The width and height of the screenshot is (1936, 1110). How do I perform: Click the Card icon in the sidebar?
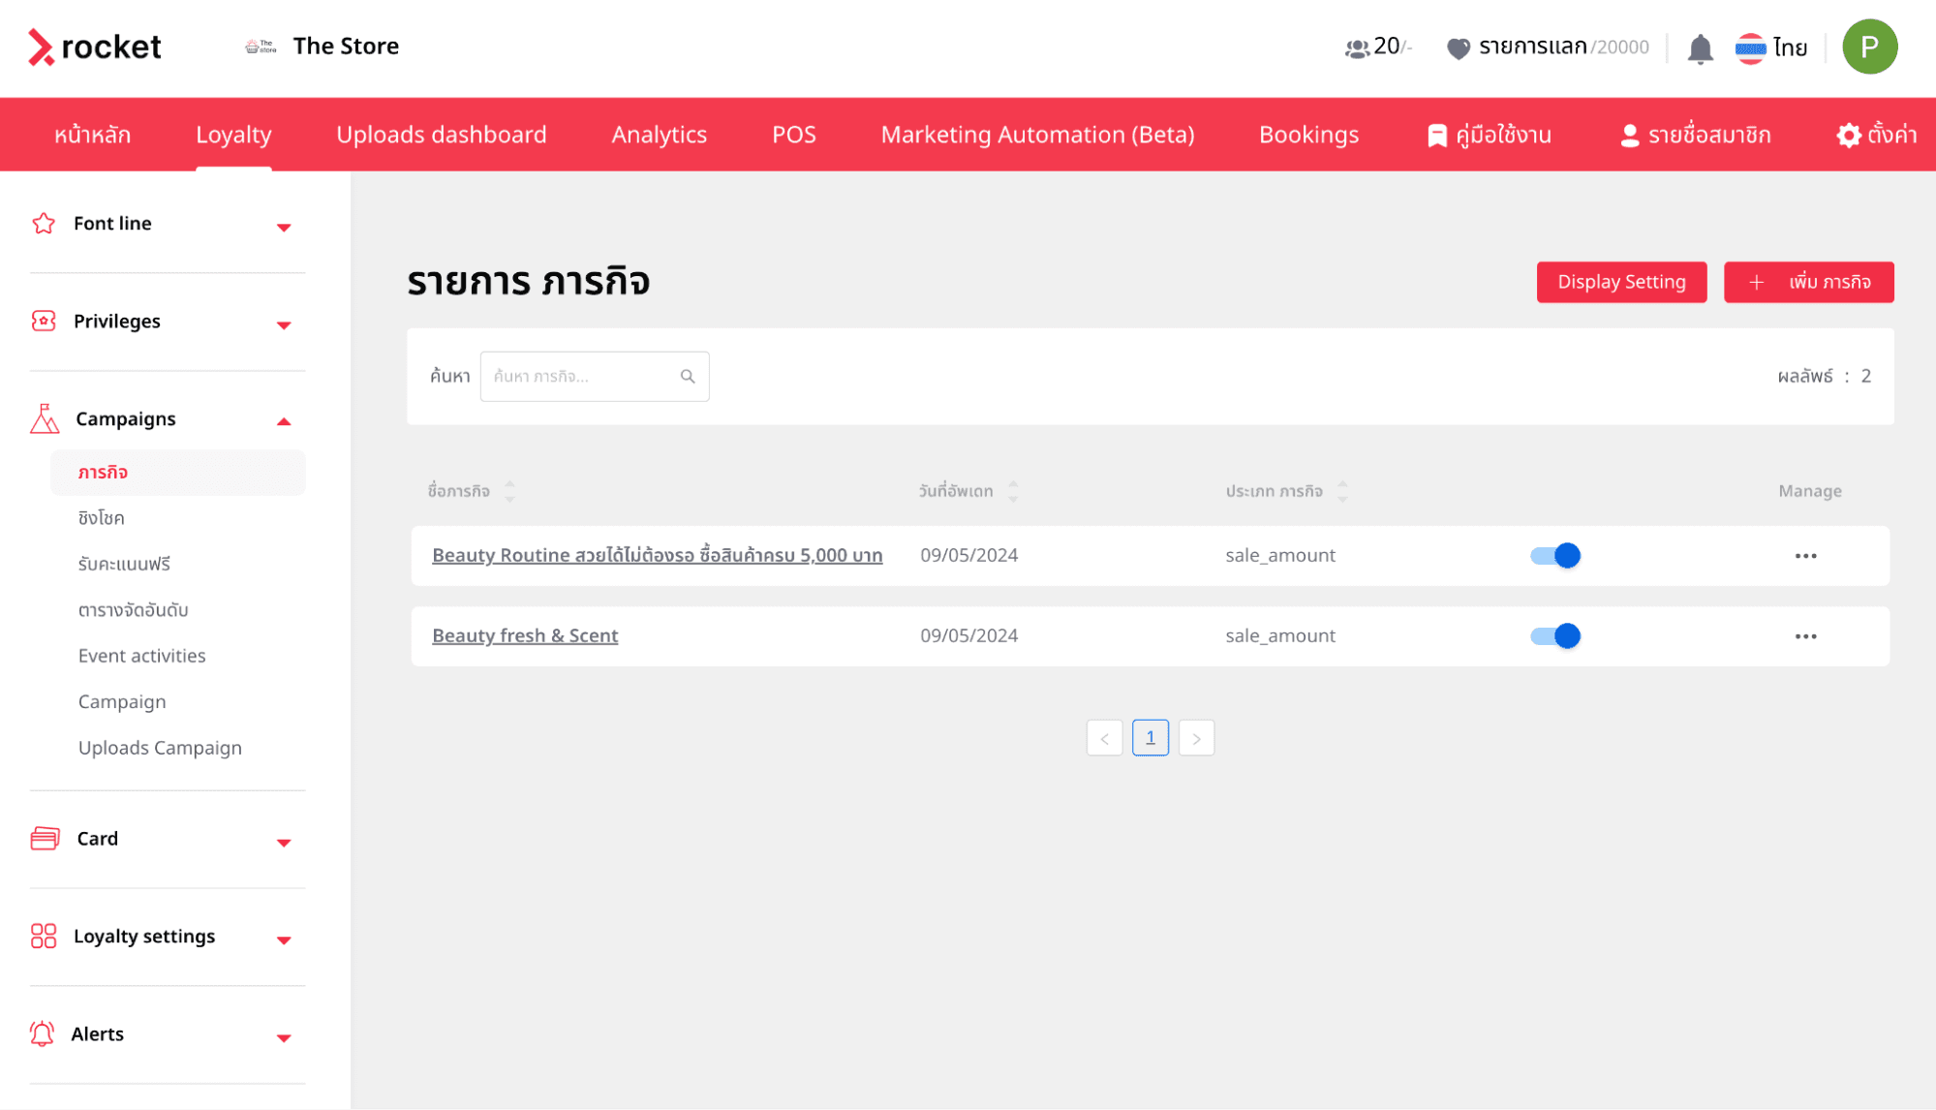(x=43, y=838)
